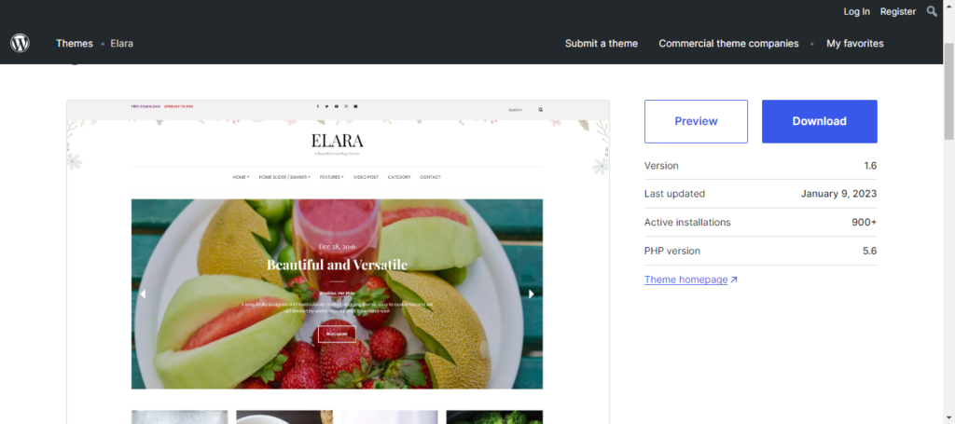This screenshot has width=955, height=424.
Task: Open the Submit a theme page
Action: 602,43
